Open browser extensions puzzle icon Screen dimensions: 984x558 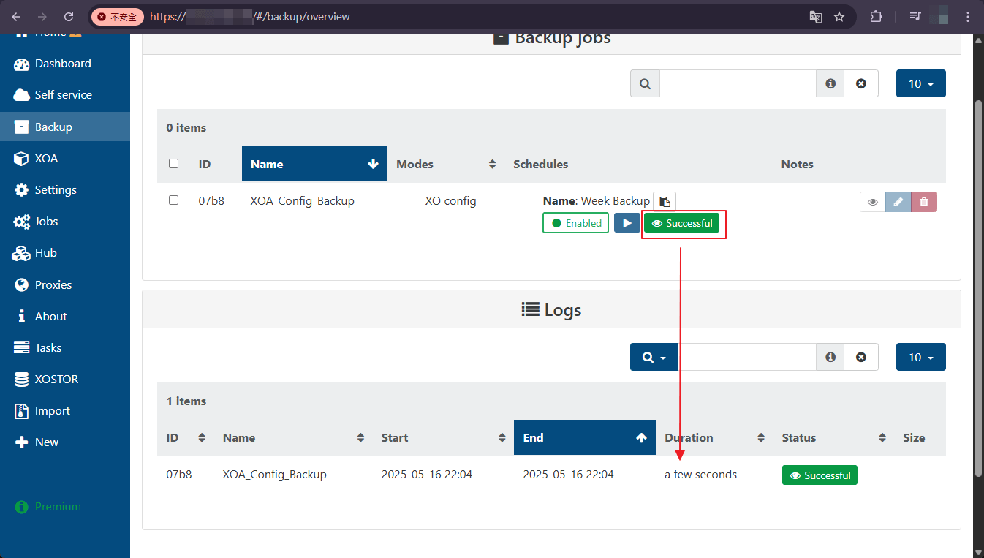tap(876, 16)
